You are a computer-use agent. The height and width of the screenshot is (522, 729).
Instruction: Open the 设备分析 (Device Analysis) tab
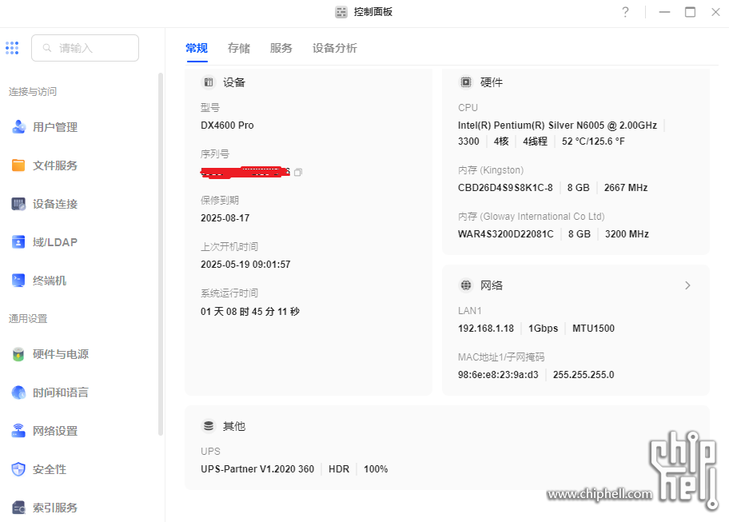point(335,48)
